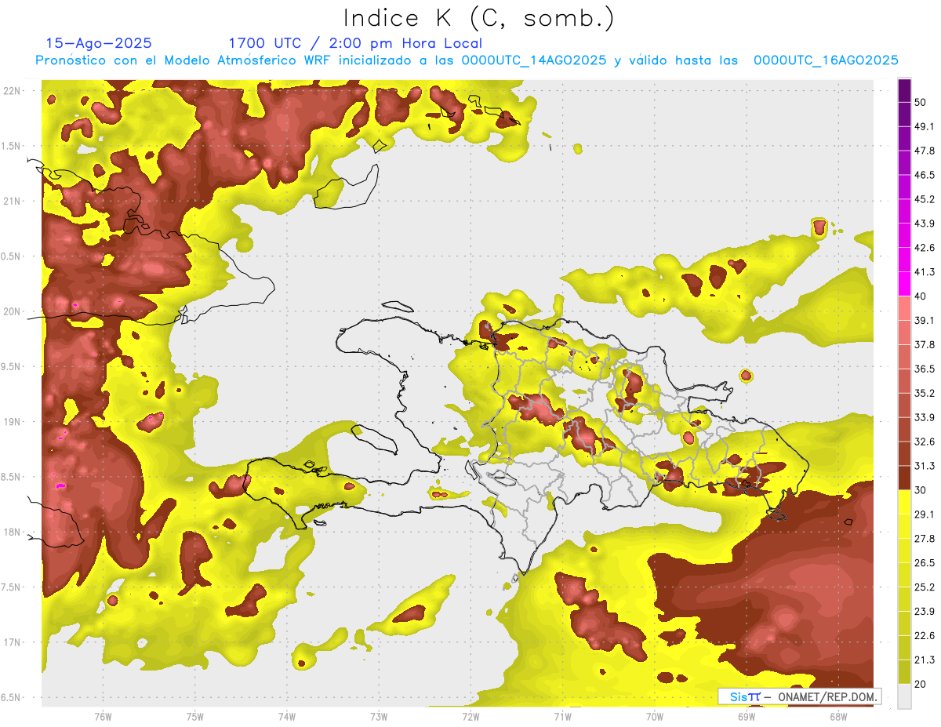Click the longitude axis label "71W"

pyautogui.click(x=562, y=717)
